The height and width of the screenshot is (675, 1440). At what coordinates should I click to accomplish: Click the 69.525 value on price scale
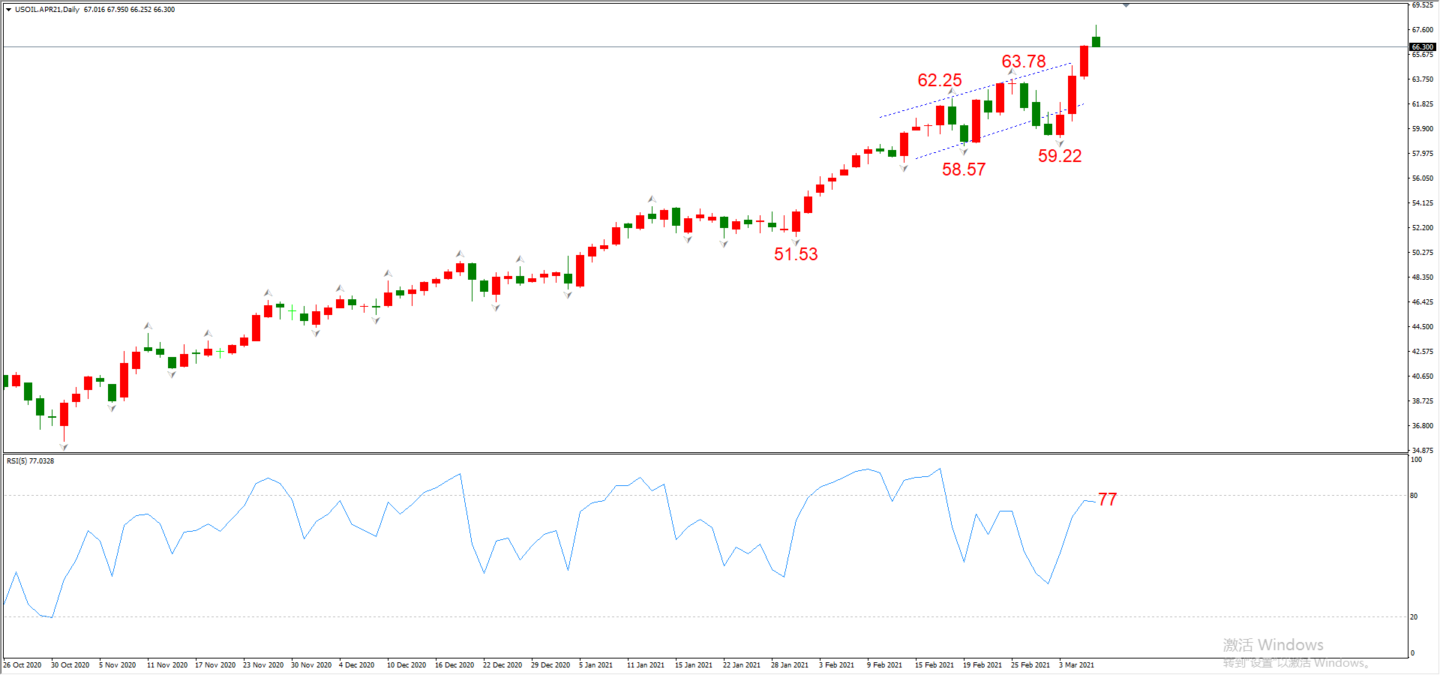coord(1423,5)
